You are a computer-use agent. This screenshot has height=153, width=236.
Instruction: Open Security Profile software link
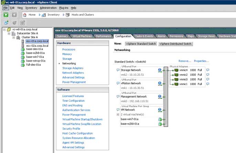(x=71, y=129)
